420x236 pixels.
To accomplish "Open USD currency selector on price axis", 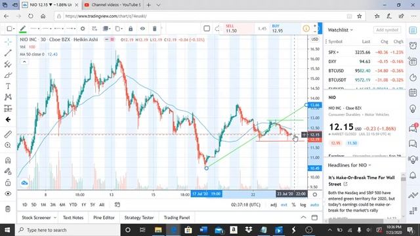I will 315,39.
